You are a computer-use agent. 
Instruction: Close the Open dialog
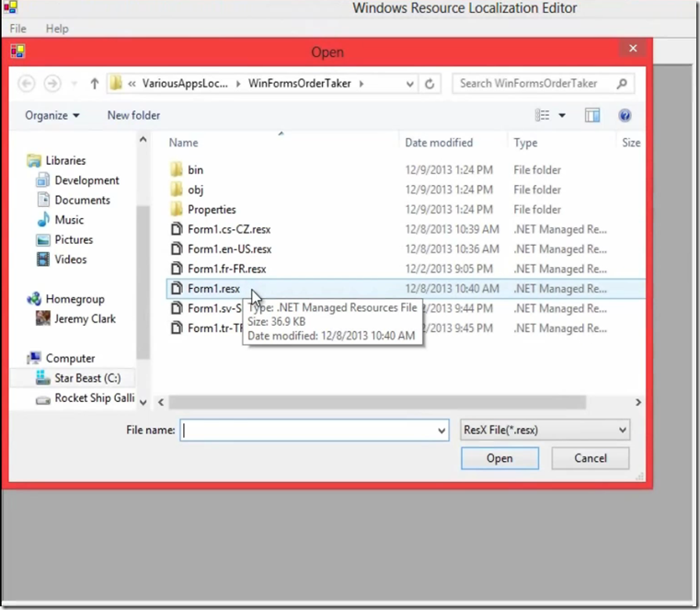[x=633, y=48]
